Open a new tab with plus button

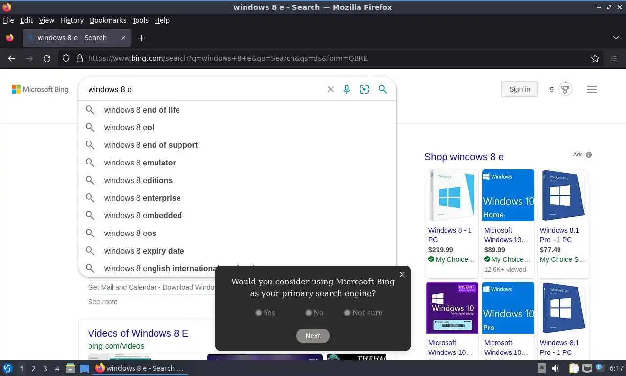[141, 38]
